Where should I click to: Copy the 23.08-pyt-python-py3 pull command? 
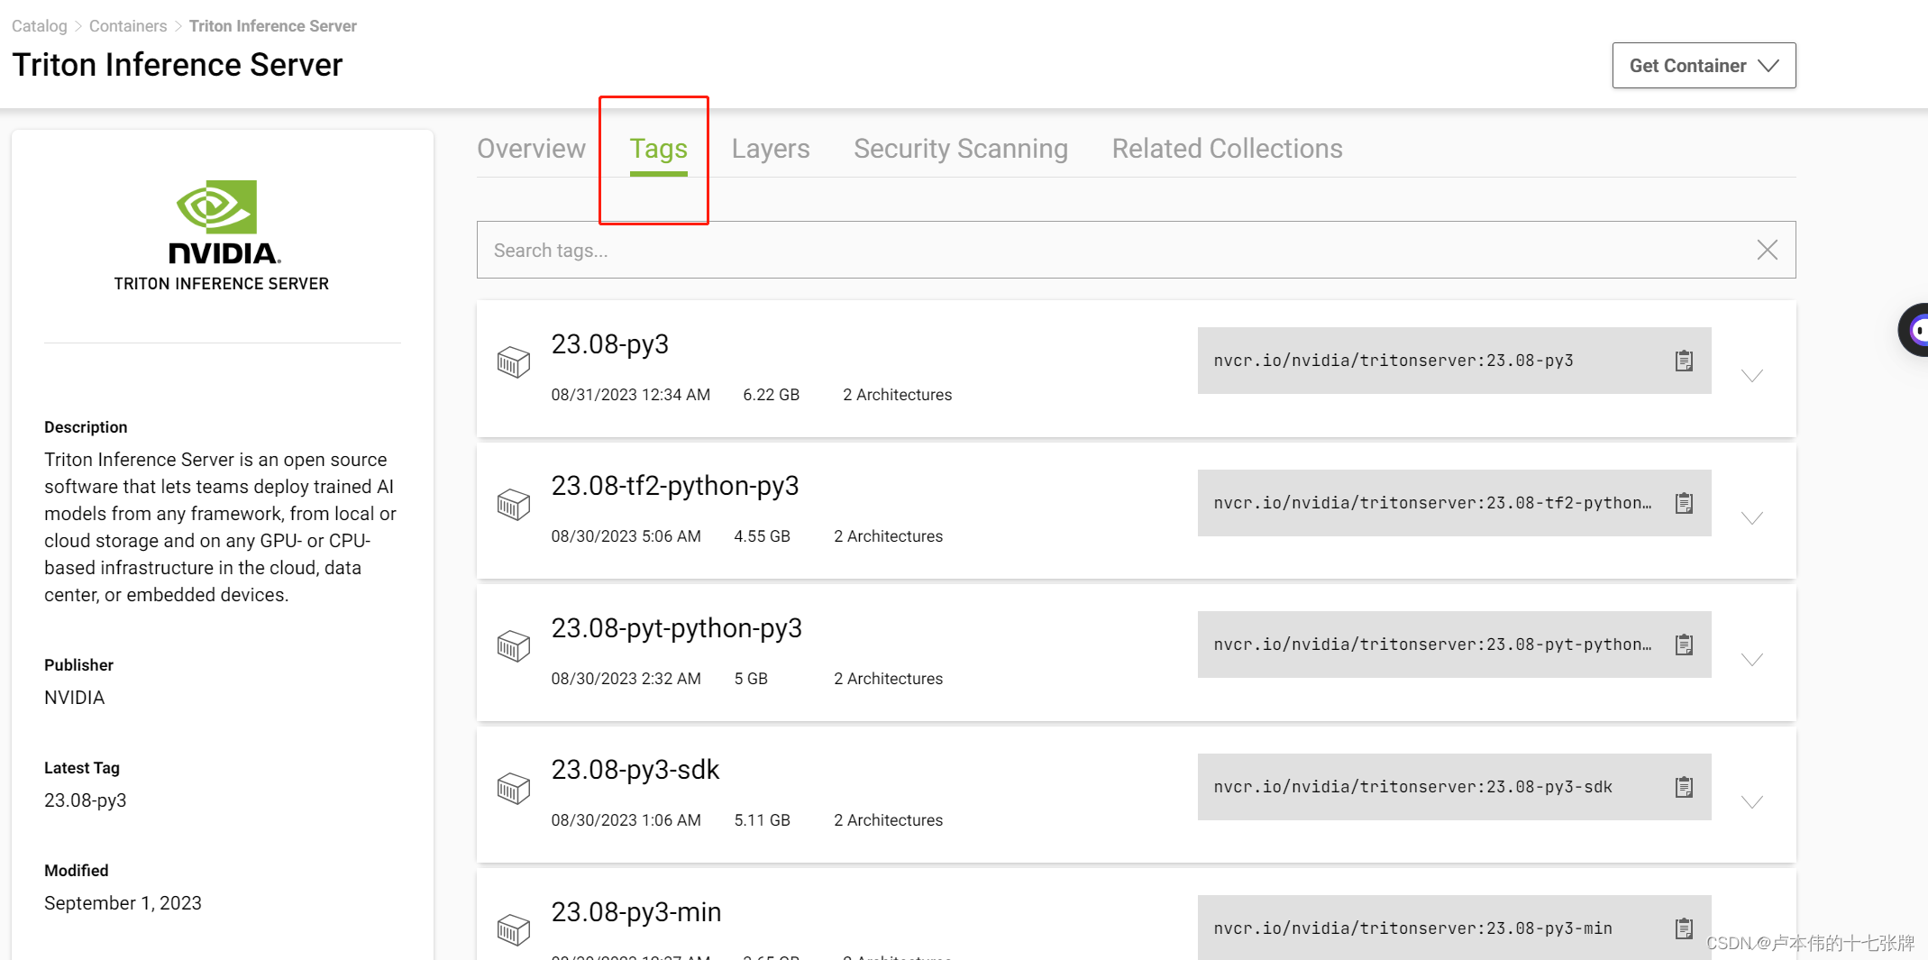[1684, 645]
